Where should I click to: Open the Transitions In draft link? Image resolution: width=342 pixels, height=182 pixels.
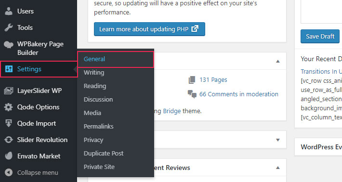tap(321, 71)
